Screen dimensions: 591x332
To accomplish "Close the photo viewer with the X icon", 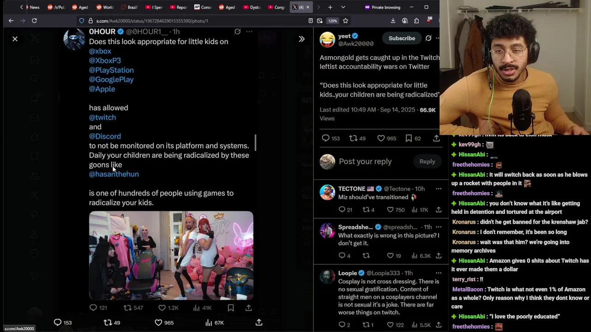I will (15, 39).
